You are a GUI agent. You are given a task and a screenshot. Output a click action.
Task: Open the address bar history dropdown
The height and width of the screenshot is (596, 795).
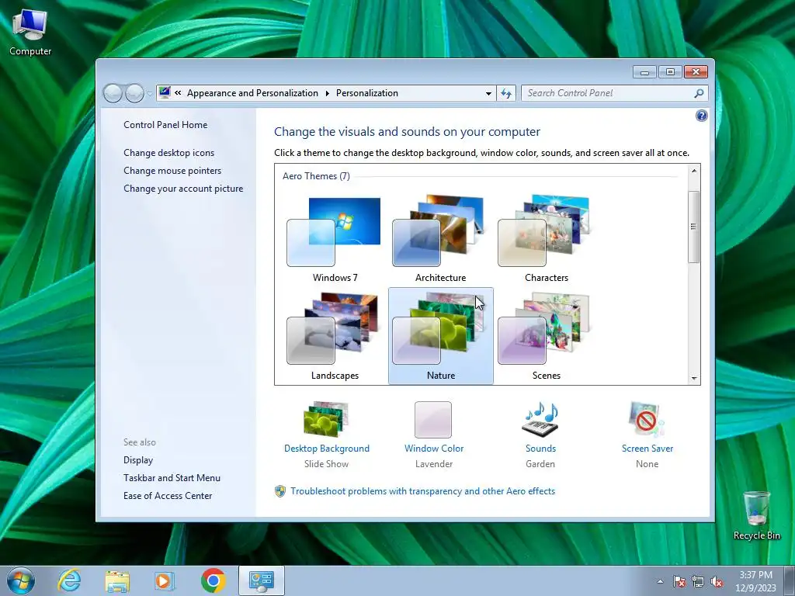pos(488,93)
